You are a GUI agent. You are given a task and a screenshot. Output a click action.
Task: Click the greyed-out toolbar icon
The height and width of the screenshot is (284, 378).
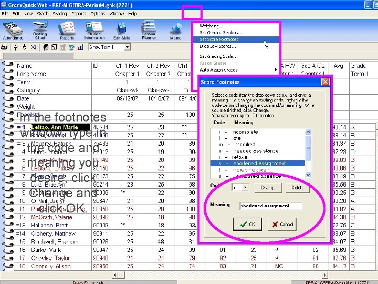point(62,47)
